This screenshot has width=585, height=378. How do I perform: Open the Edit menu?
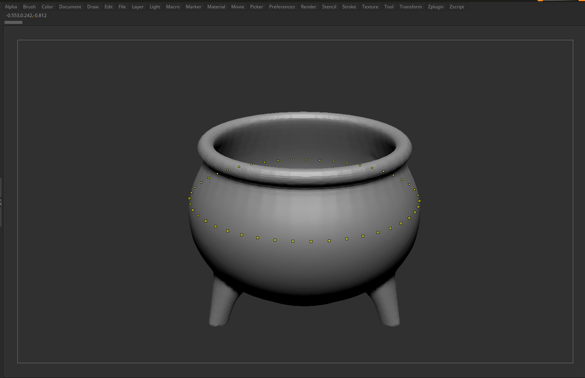coord(109,7)
